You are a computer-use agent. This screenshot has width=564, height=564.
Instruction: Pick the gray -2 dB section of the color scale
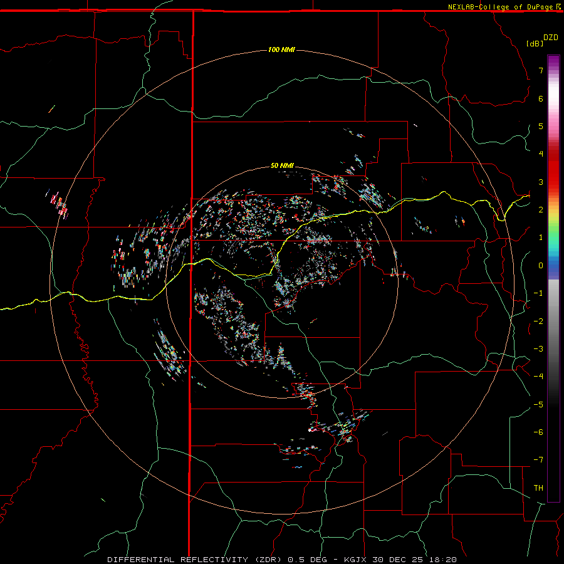point(553,321)
